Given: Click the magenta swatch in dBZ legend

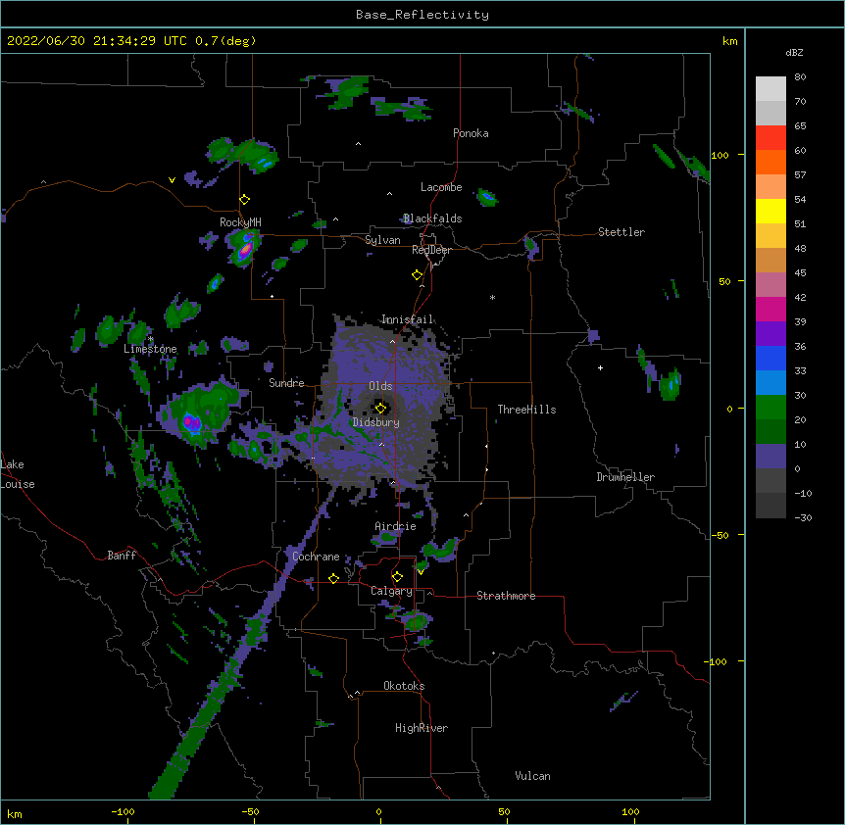Looking at the screenshot, I should click(770, 309).
